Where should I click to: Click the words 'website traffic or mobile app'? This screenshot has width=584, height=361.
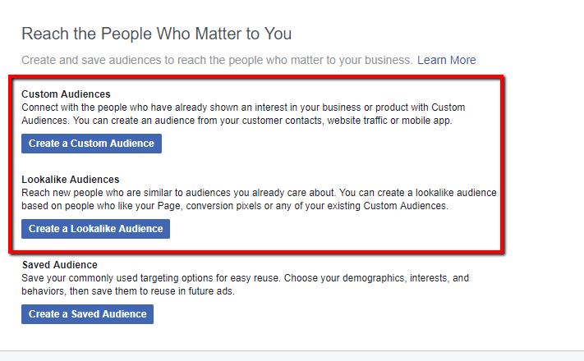pos(389,121)
